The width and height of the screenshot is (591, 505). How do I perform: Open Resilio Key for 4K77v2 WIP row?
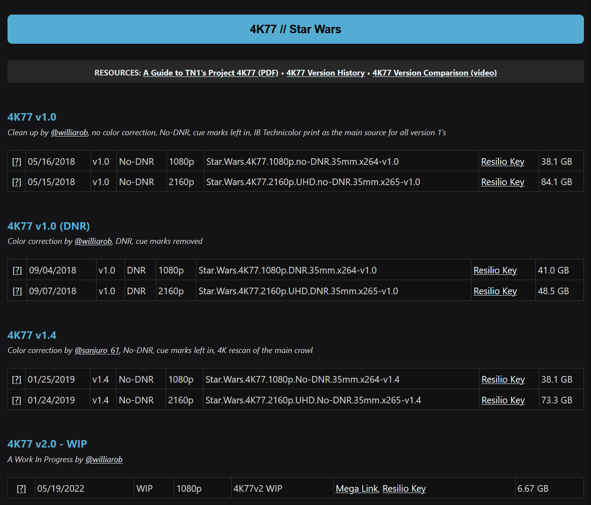click(404, 489)
